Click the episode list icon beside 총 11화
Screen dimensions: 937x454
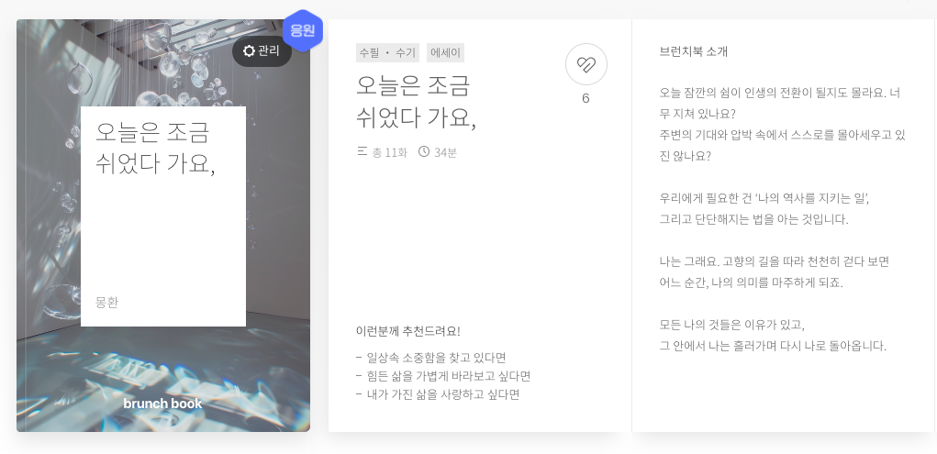coord(363,151)
